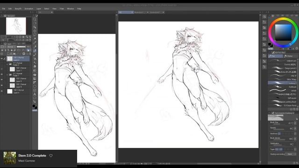The image size is (299, 168).
Task: Select the painting Brush sub tool
Action: (x=282, y=102)
